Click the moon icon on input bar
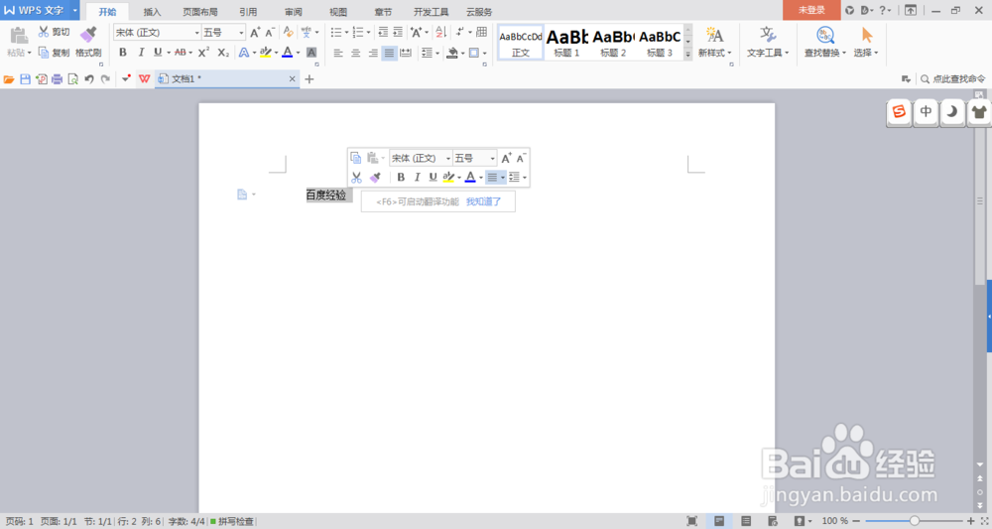The image size is (992, 529). (952, 112)
